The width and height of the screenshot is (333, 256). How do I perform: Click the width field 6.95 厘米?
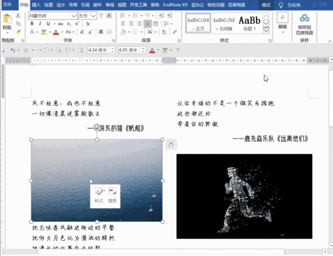tap(129, 50)
